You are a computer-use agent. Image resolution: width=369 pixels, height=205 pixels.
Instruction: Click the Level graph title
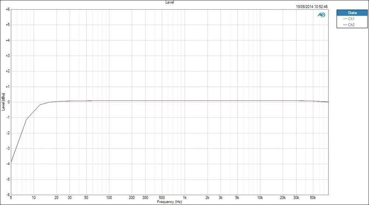(x=169, y=2)
